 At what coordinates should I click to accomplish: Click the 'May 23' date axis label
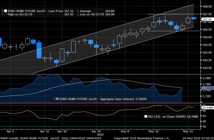point(188,132)
